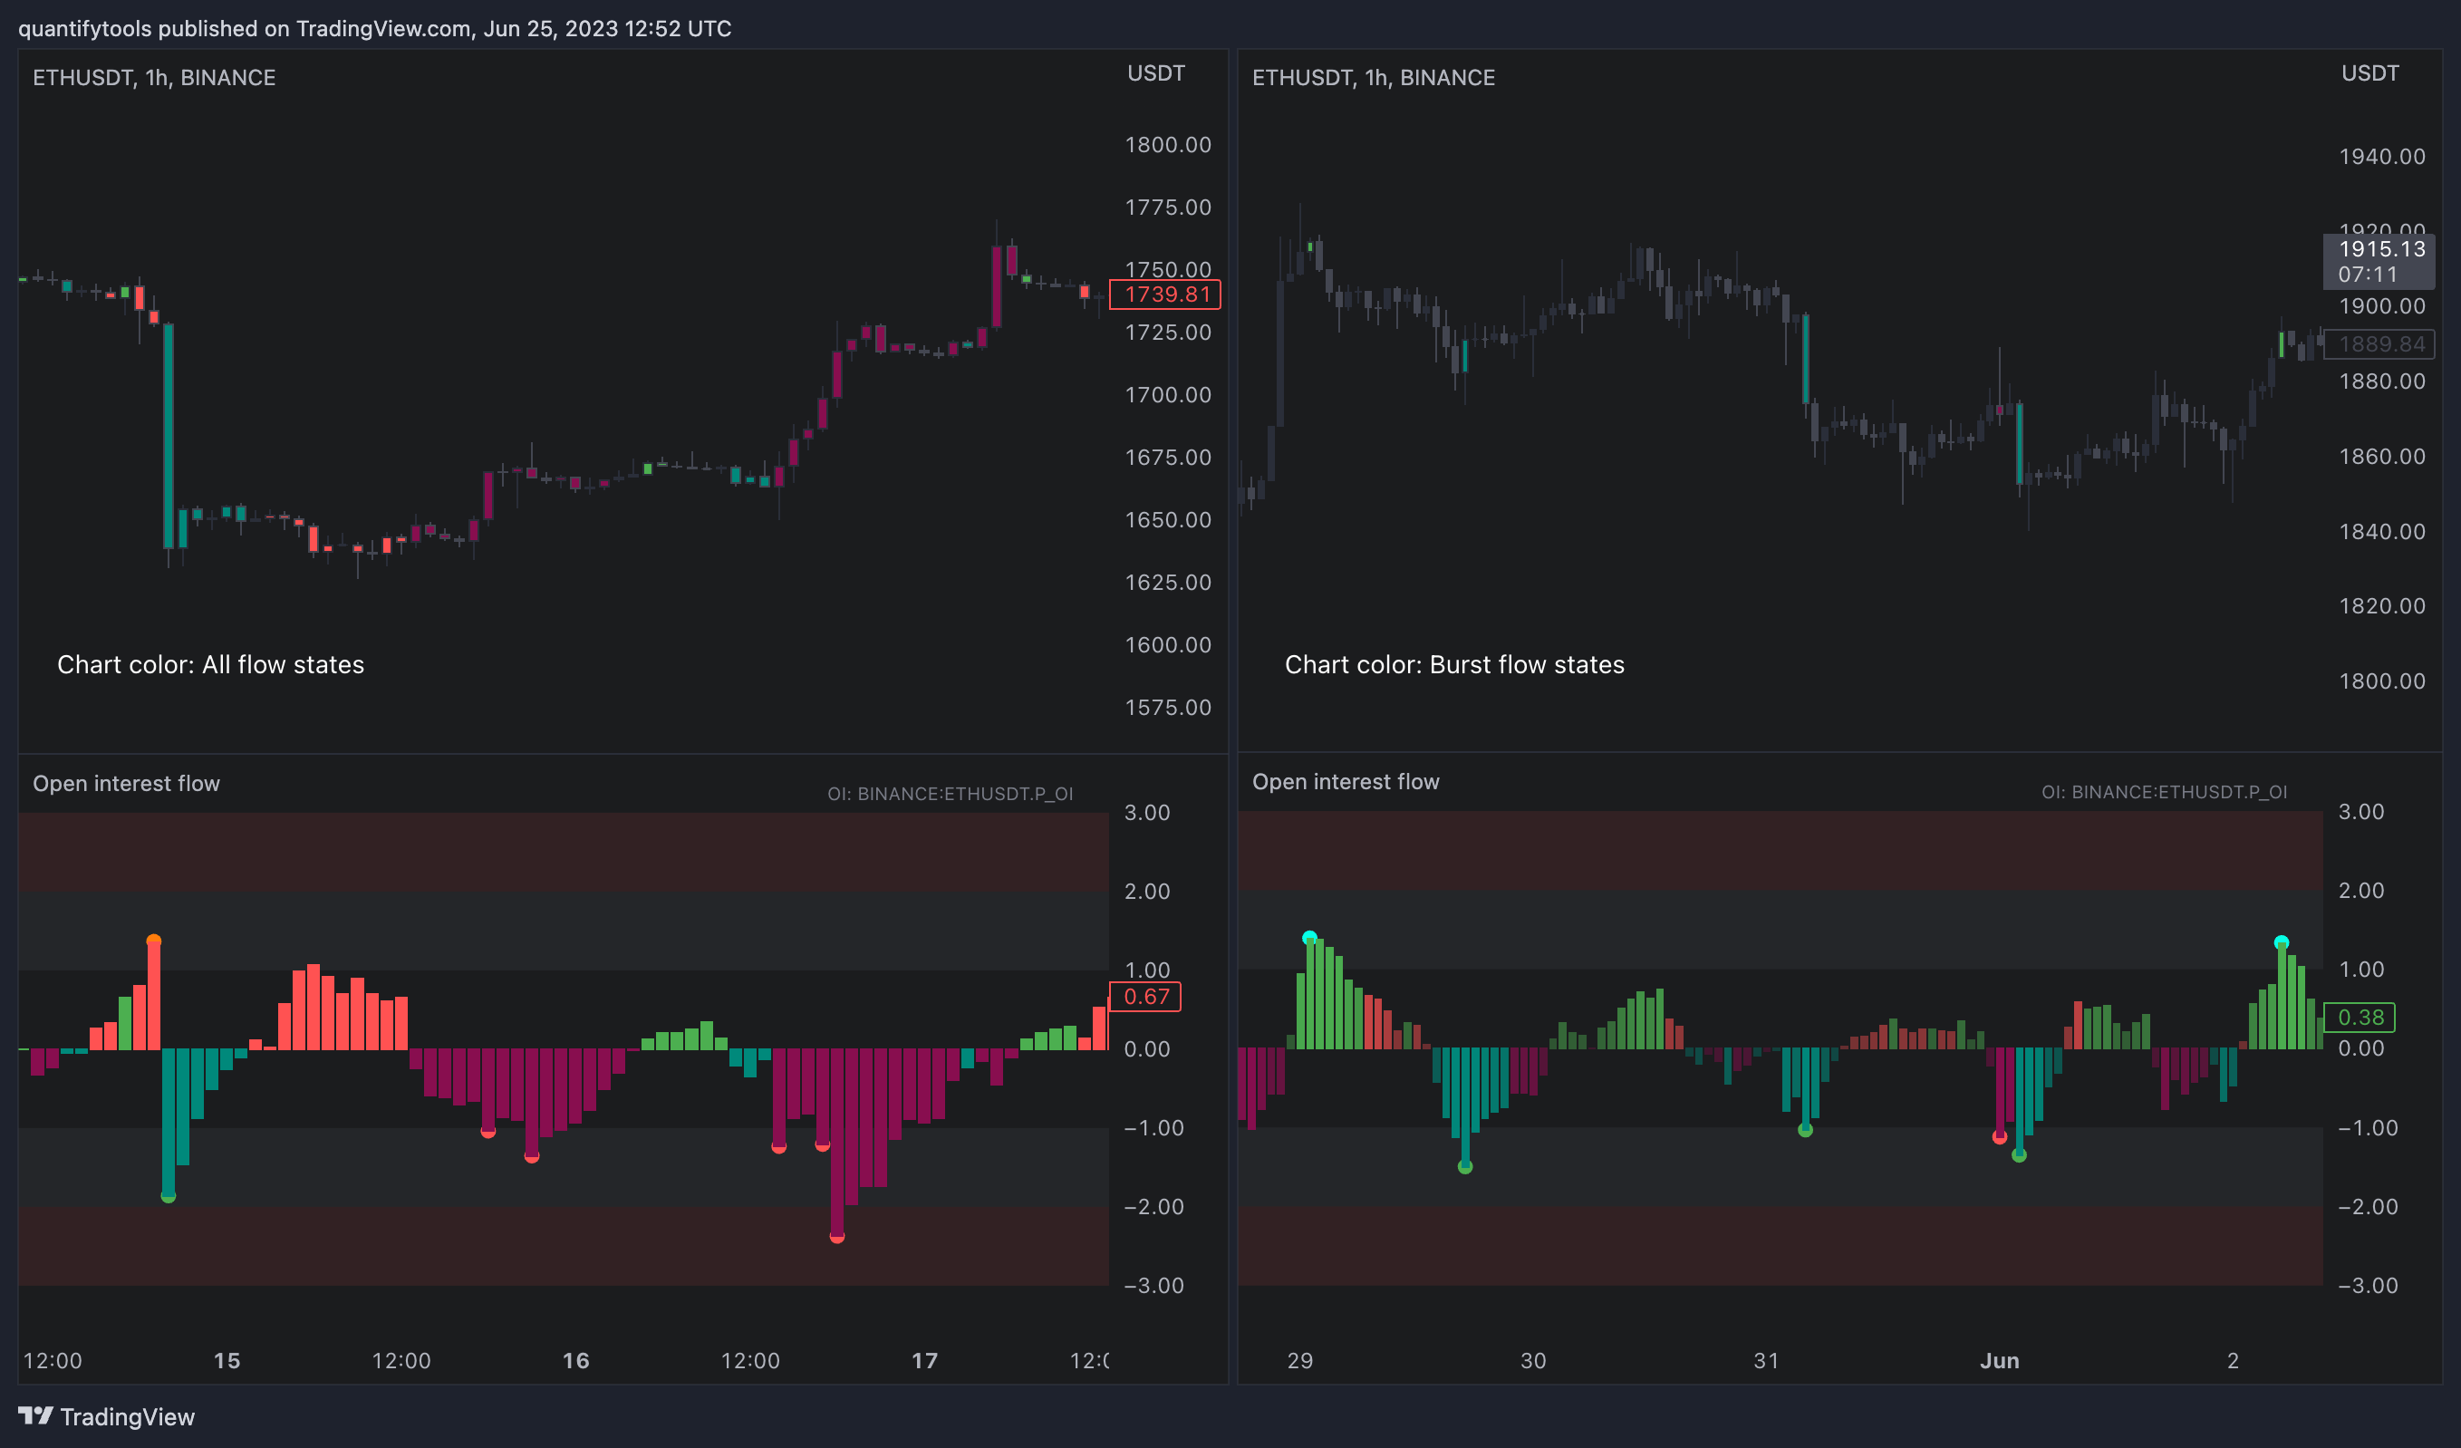Image resolution: width=2461 pixels, height=1448 pixels.
Task: Click the 3.00 scale tick on left indicator
Action: [x=1146, y=813]
